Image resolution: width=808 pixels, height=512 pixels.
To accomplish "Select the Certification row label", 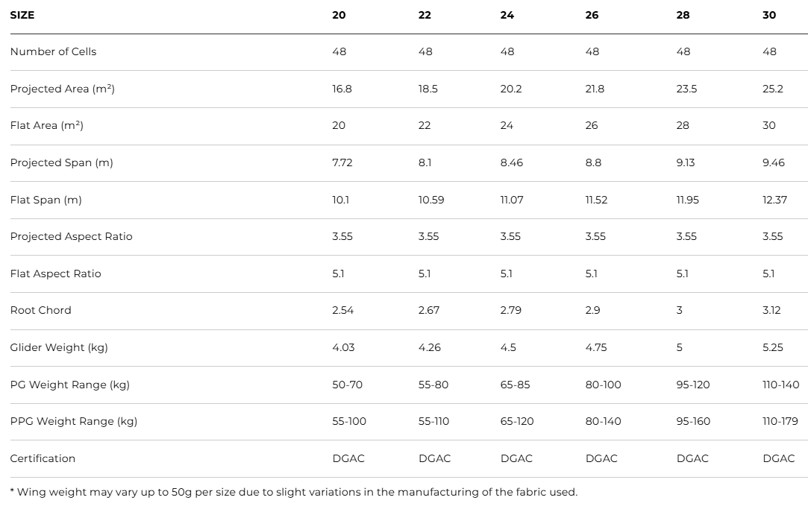I will pyautogui.click(x=43, y=458).
